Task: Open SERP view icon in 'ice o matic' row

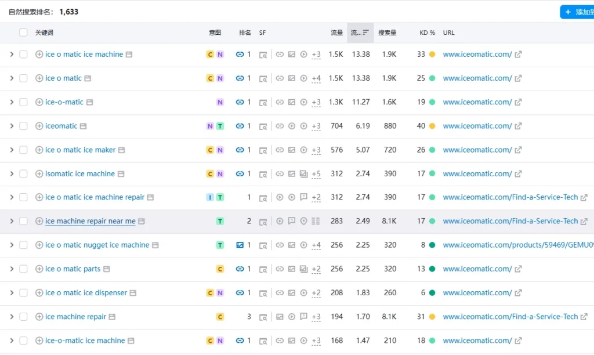Action: pos(263,78)
